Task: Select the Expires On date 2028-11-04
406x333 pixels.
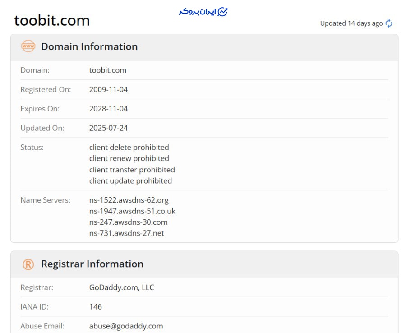Action: tap(108, 108)
